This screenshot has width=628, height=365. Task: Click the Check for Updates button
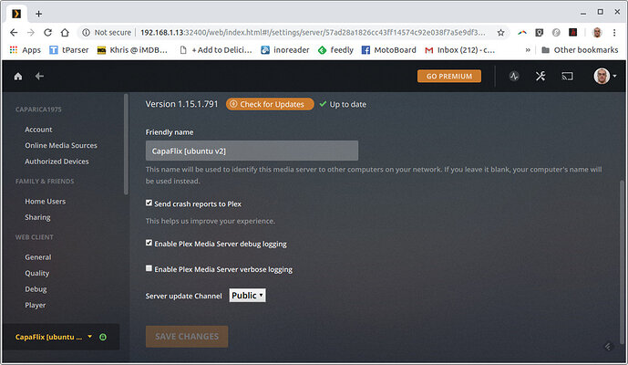click(x=270, y=104)
